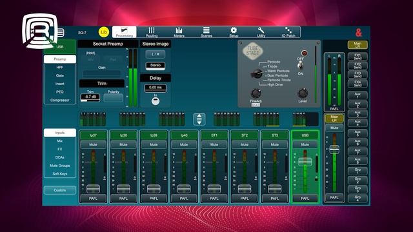Mute the ST1 channel
The image size is (413, 232).
pos(214,144)
